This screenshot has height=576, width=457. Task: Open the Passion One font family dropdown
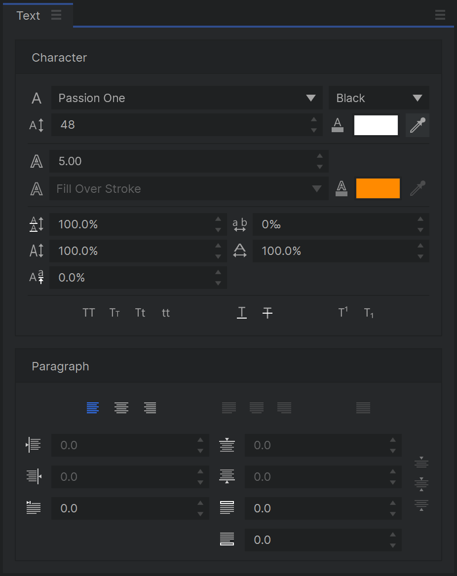click(x=187, y=98)
